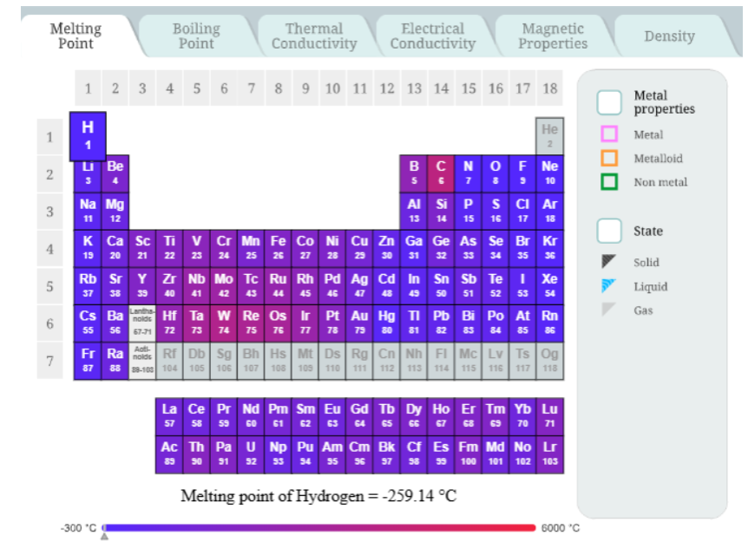The image size is (748, 548).
Task: Click the temperature slider triangle marker
Action: (105, 537)
